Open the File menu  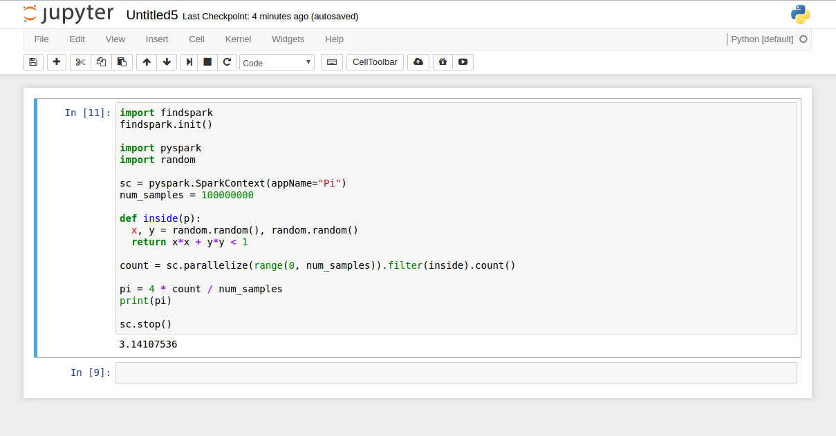click(41, 39)
